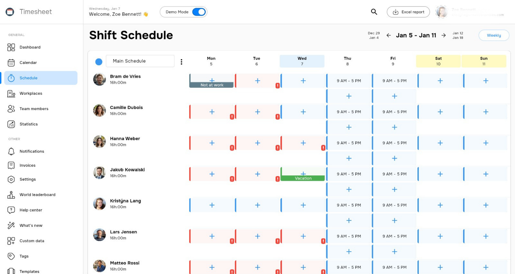Go to previous week arrow
515x274 pixels.
point(388,35)
